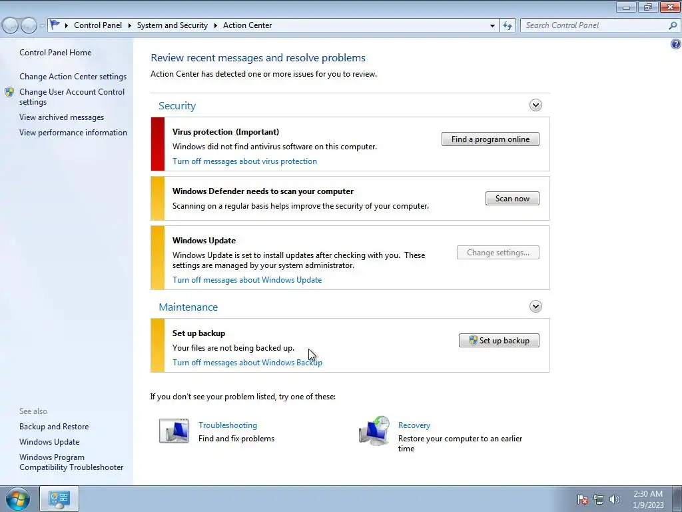
Task: Click the Search Control Panel field
Action: 595,25
